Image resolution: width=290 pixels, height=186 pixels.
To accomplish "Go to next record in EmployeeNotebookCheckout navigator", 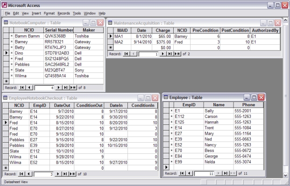I will (58, 174).
